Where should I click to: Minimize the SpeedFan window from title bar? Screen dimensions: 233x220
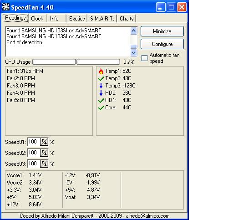[x=161, y=7]
